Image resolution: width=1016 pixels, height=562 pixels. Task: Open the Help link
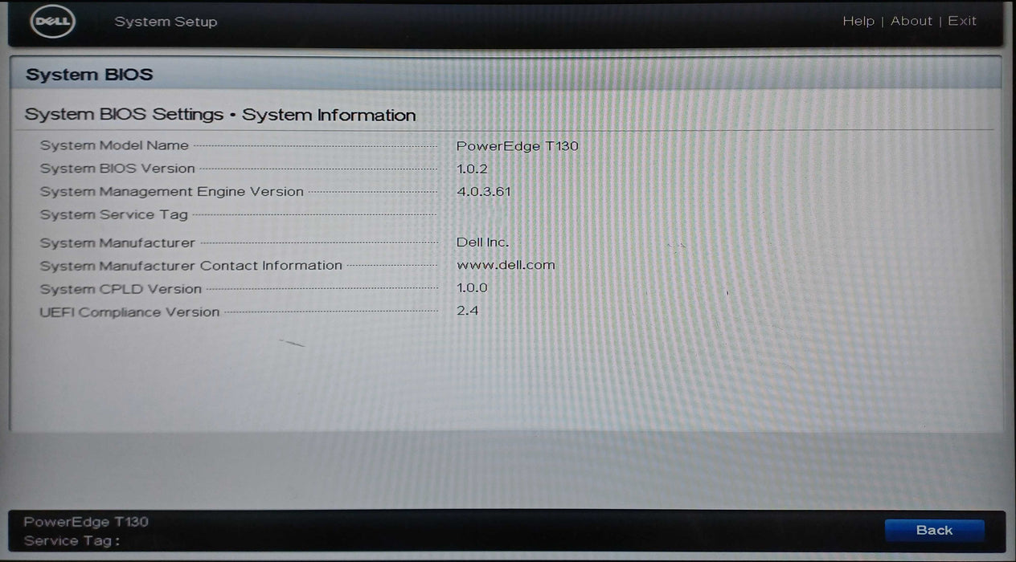tap(858, 22)
